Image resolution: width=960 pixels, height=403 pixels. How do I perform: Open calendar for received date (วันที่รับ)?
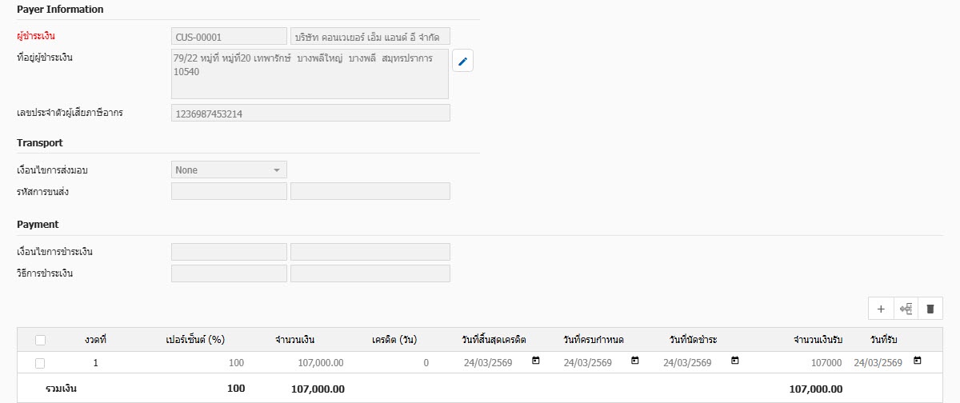coord(918,361)
